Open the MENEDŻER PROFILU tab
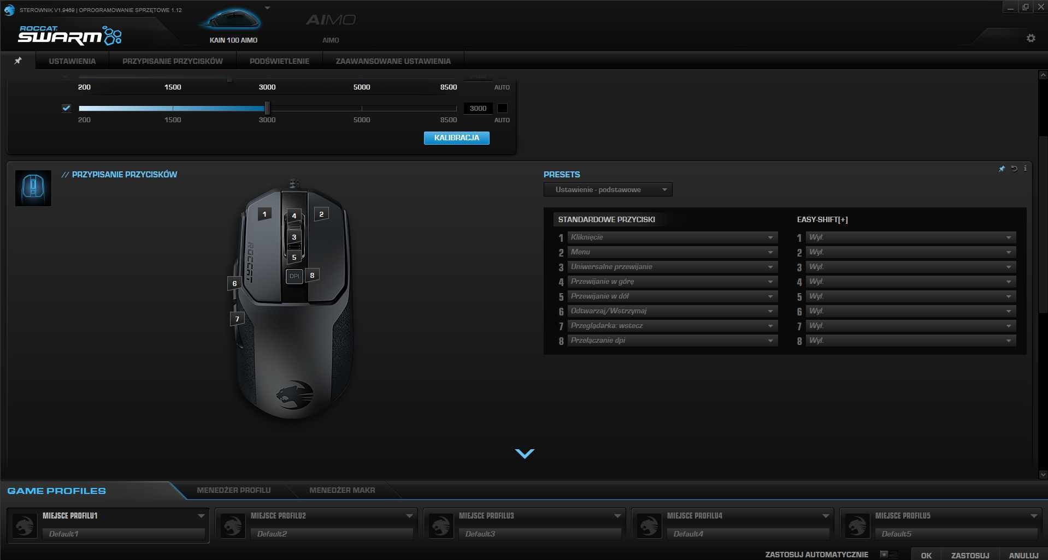This screenshot has height=560, width=1048. pos(234,490)
